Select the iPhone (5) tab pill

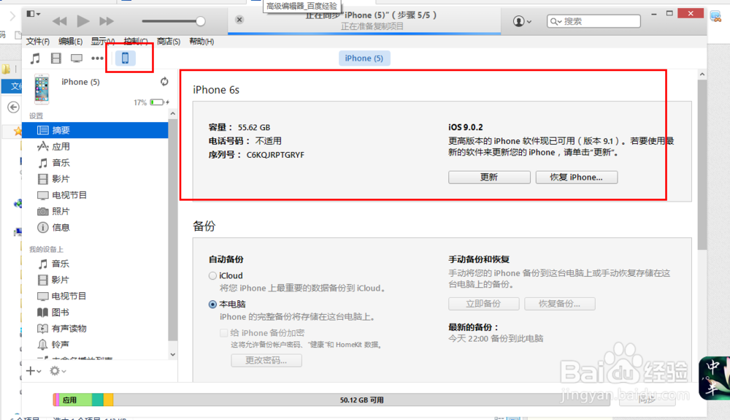pyautogui.click(x=364, y=58)
